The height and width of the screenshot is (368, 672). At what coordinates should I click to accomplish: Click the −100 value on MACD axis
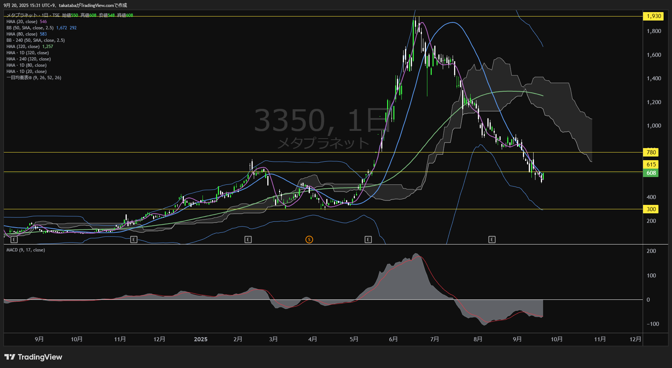(x=653, y=324)
